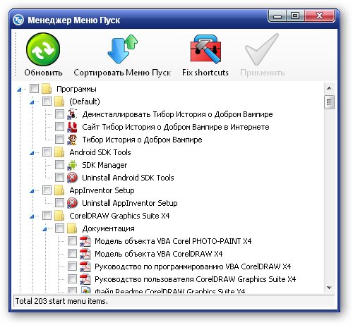Click PDF icon of Модель объекта VBA CorelDRAW X4
Viewport: 353px width, 325px height.
pyautogui.click(x=85, y=254)
